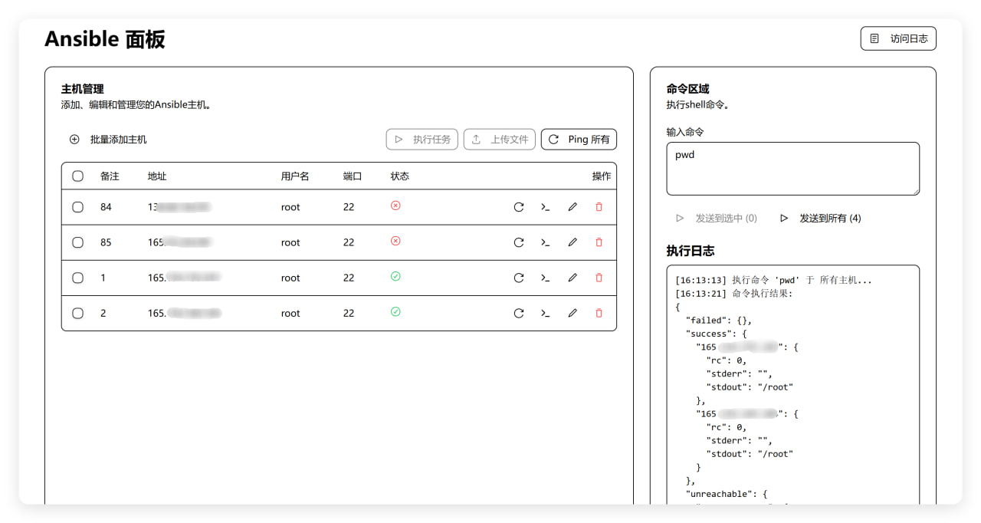Delete host with note 2

click(x=599, y=313)
